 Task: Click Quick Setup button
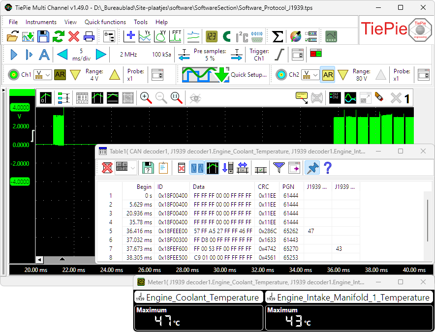(224, 75)
